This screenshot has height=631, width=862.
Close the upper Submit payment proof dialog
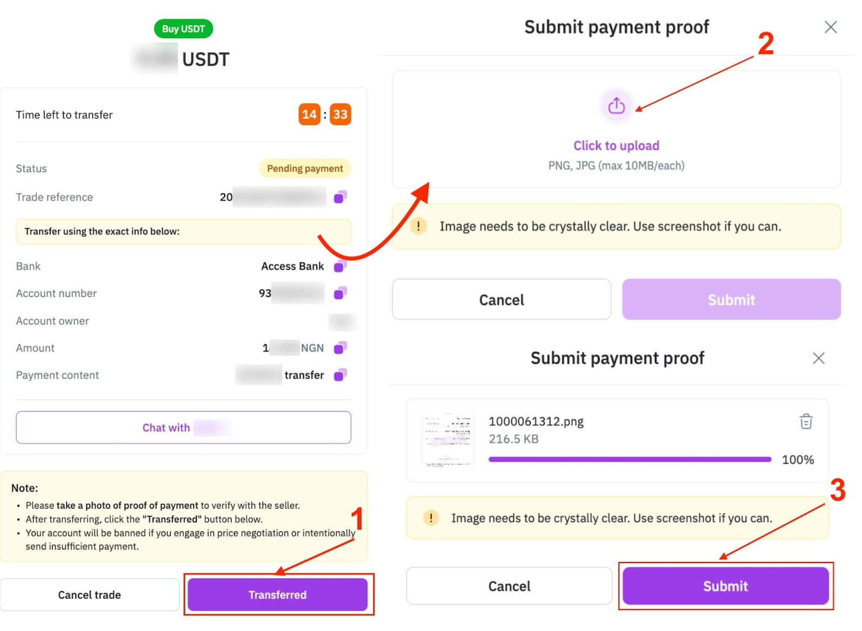click(x=831, y=27)
